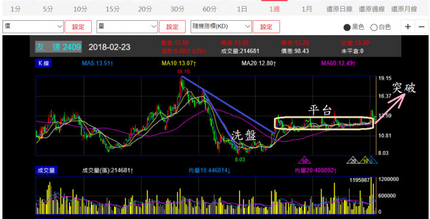Choose the 1日 daily chart tab

[242, 9]
